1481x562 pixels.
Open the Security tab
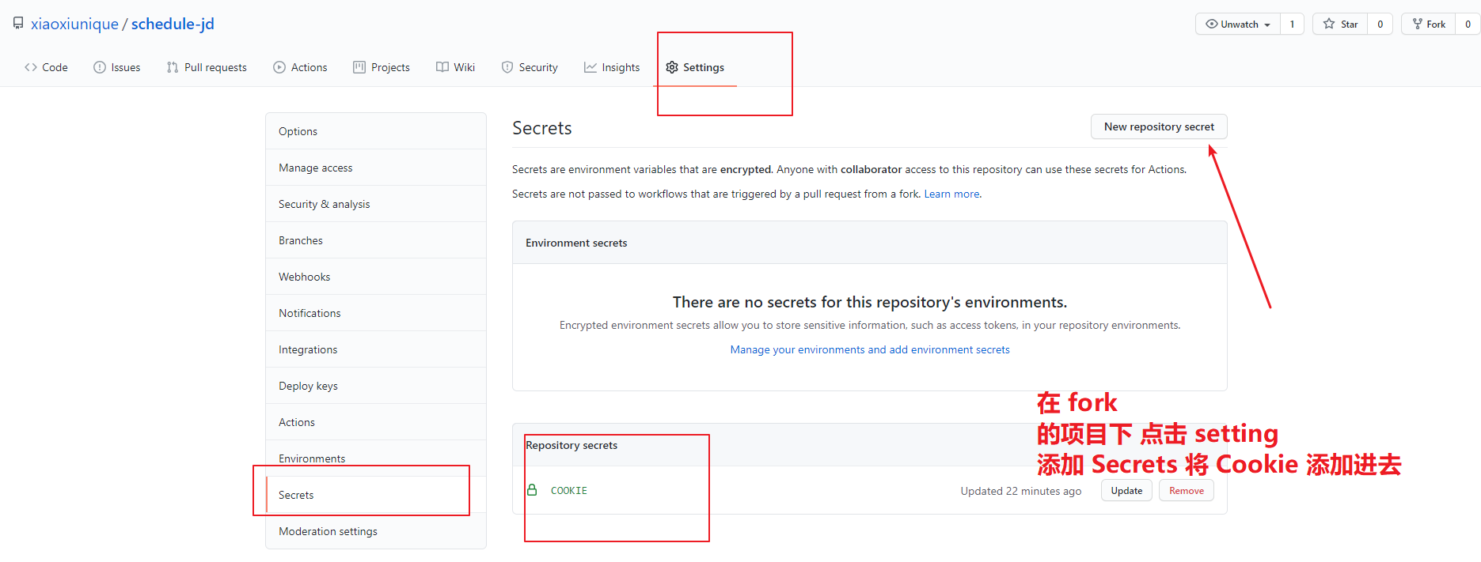[x=530, y=67]
